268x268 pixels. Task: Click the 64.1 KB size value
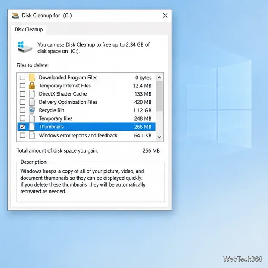(143, 136)
